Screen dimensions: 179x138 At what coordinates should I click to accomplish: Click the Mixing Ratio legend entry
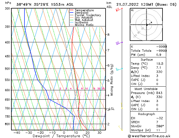coord(82,25)
